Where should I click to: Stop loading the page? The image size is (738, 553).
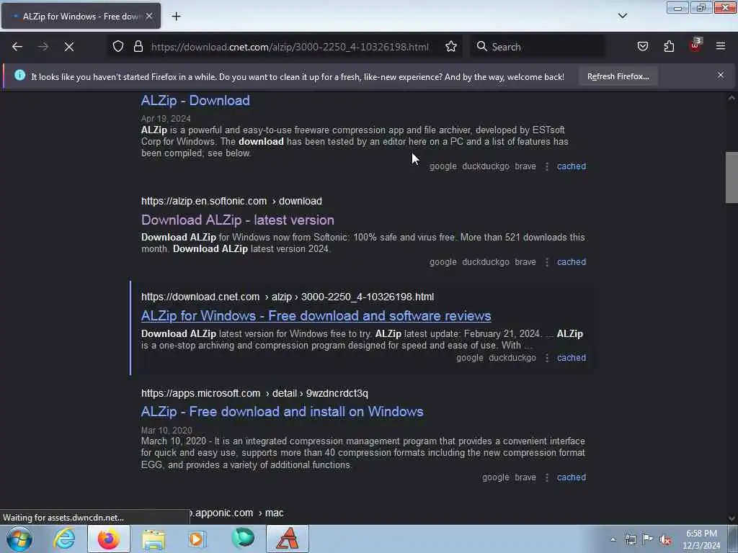68,47
